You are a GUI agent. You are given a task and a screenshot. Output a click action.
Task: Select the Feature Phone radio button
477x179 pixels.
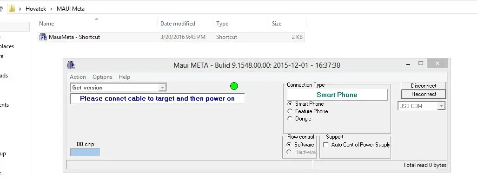[290, 111]
